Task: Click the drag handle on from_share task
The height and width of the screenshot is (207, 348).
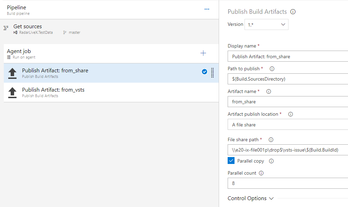Action: [x=213, y=73]
